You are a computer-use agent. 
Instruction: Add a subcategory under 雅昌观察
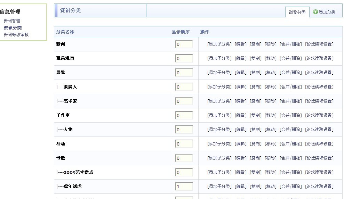219,58
